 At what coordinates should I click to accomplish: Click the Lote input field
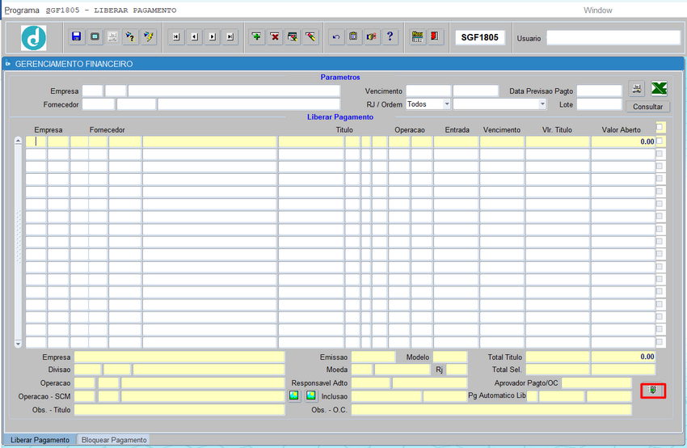point(600,104)
